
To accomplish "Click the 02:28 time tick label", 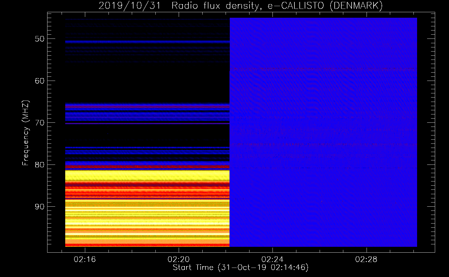I will (366, 260).
